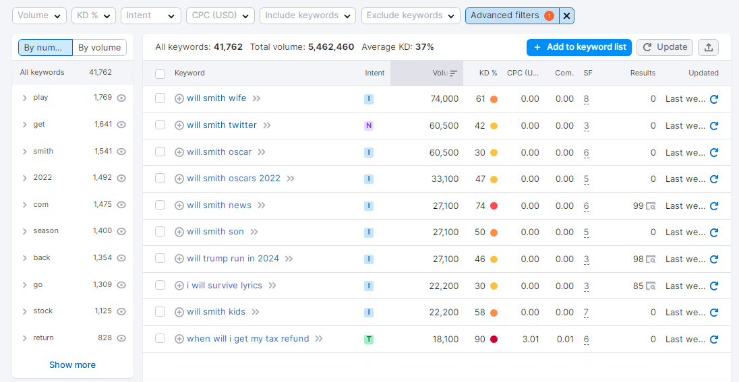Click SF value 8 for will smith wife
This screenshot has width=739, height=382.
pyautogui.click(x=586, y=99)
